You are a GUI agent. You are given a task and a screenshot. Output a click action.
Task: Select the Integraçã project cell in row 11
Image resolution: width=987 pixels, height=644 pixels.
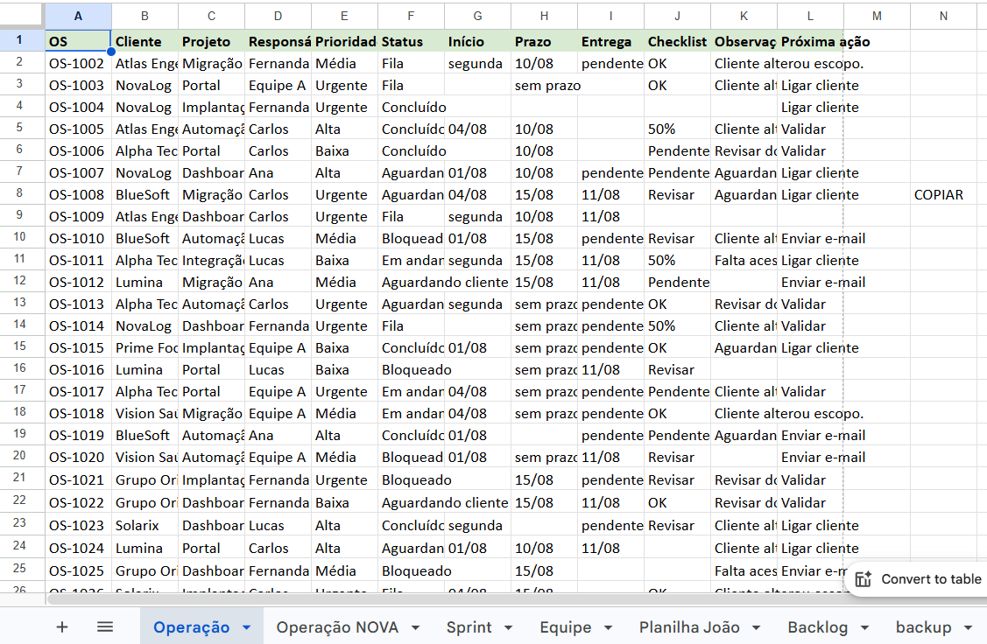click(212, 261)
